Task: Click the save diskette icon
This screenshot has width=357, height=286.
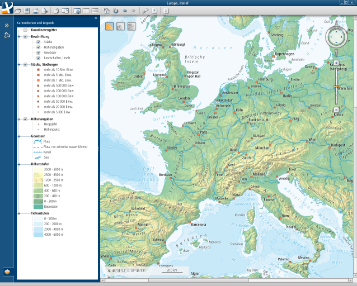Action: pos(26,11)
